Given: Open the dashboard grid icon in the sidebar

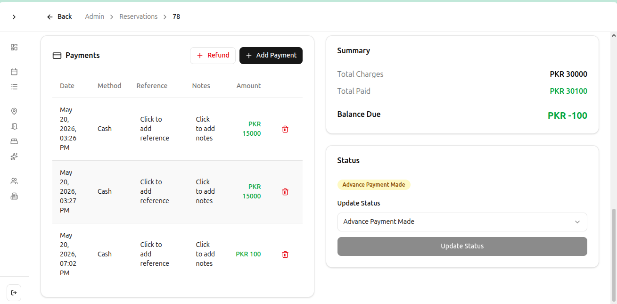Looking at the screenshot, I should coord(14,47).
